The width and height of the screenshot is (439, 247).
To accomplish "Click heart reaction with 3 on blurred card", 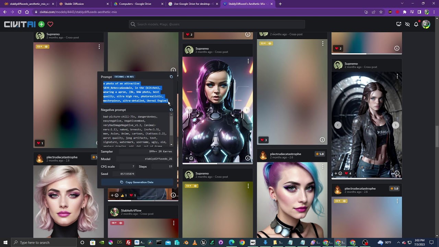I will [x=264, y=140].
